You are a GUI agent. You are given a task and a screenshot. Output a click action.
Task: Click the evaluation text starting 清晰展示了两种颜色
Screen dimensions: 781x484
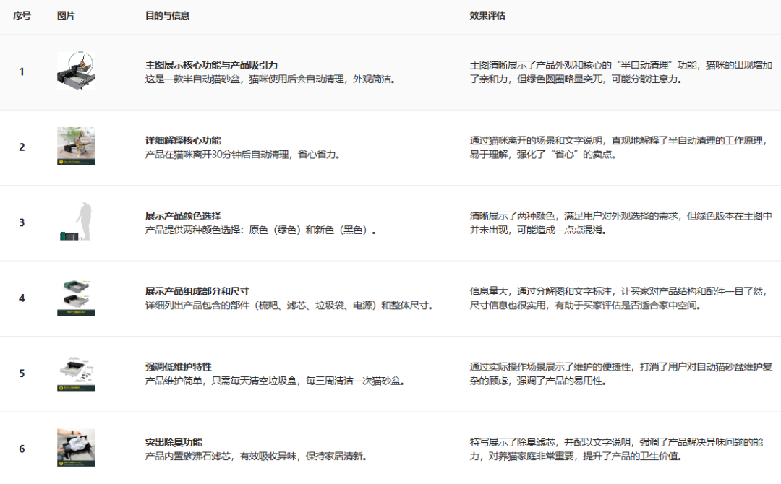point(620,222)
